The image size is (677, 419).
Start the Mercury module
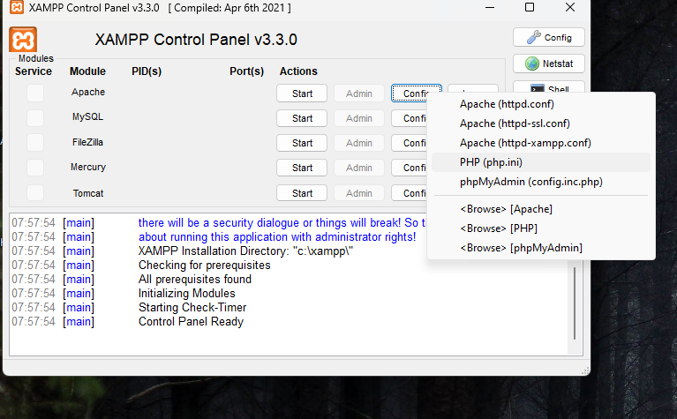click(x=302, y=168)
